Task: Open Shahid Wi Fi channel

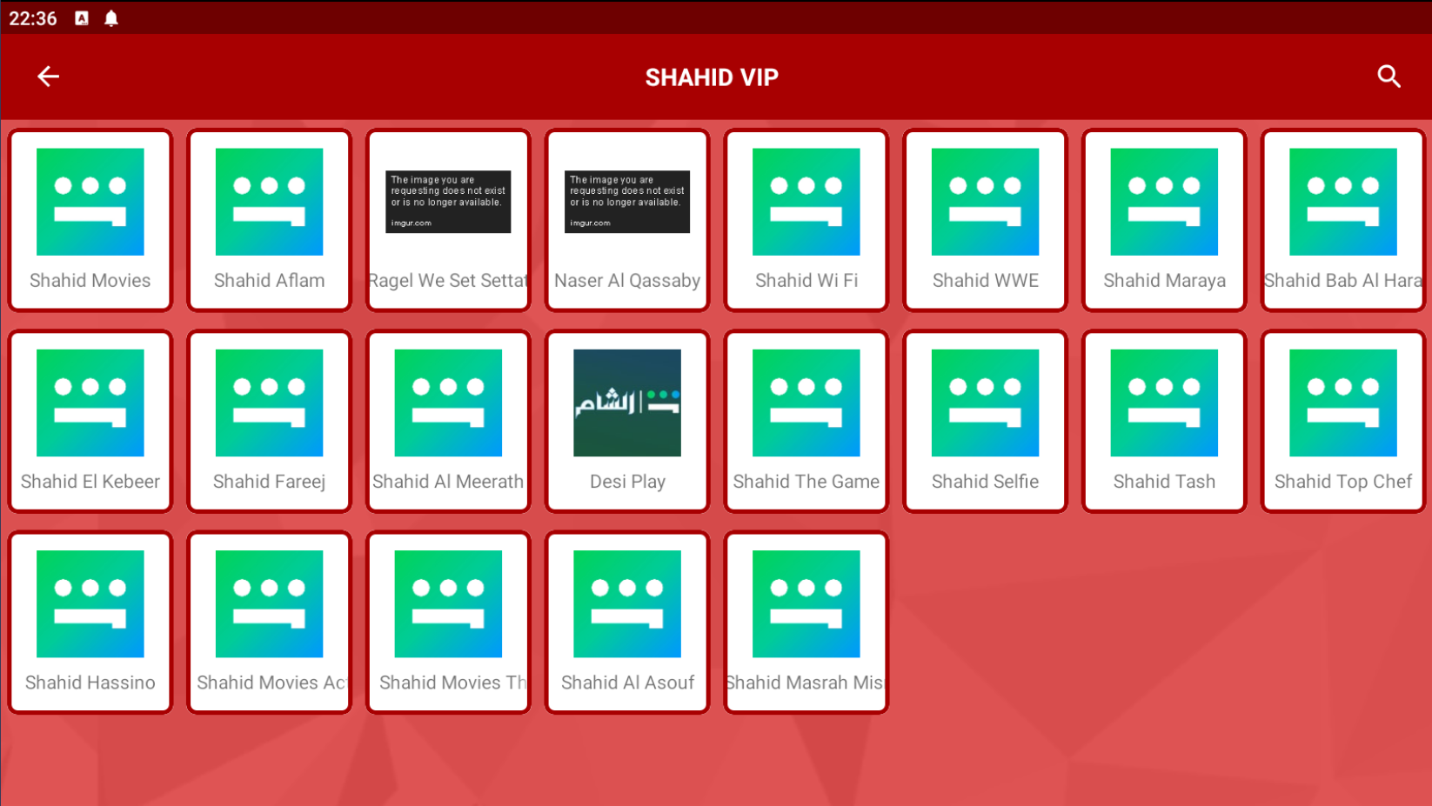Action: coord(806,220)
